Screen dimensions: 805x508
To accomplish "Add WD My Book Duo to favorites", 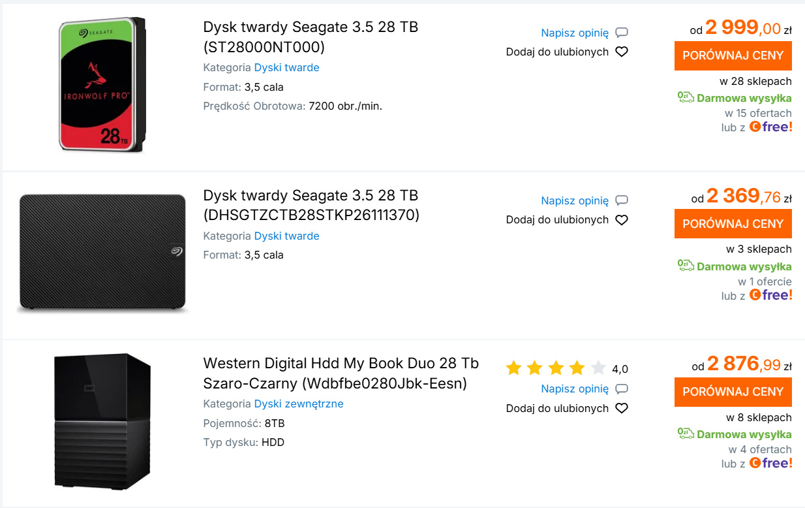I will click(x=557, y=409).
